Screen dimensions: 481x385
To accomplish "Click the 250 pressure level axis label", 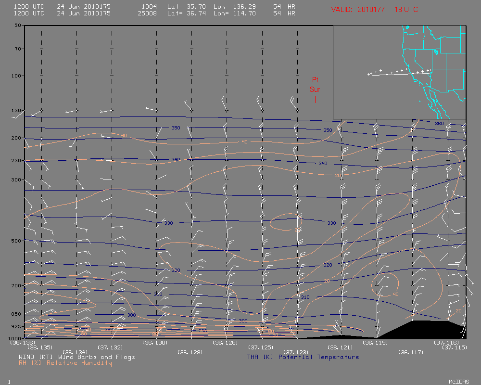I will (16, 160).
